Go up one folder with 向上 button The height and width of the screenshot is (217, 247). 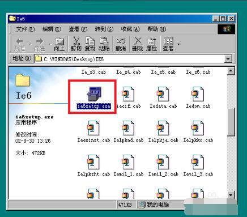[x=59, y=44]
